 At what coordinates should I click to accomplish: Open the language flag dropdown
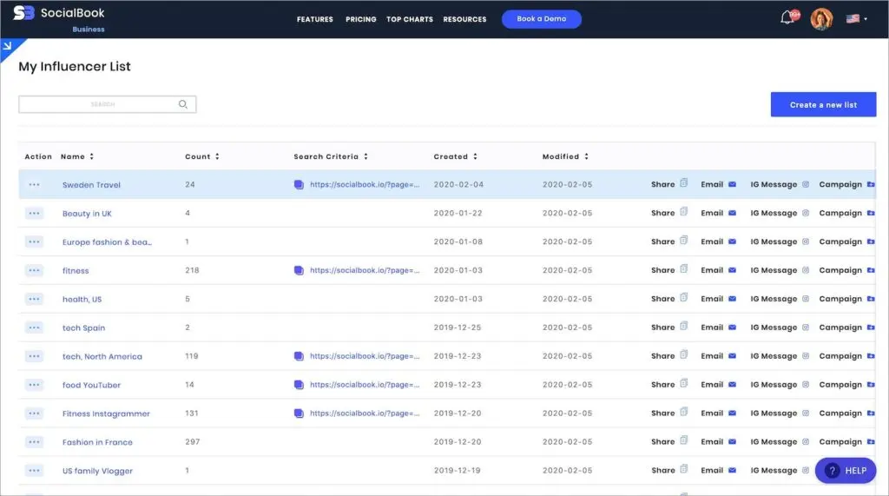pyautogui.click(x=856, y=18)
